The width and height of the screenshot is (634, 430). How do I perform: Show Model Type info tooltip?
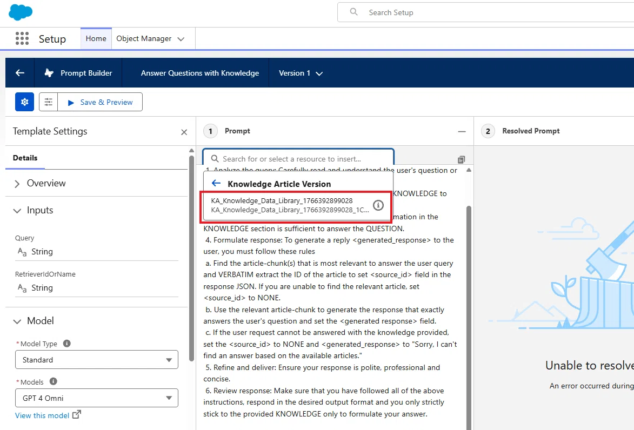click(x=66, y=344)
